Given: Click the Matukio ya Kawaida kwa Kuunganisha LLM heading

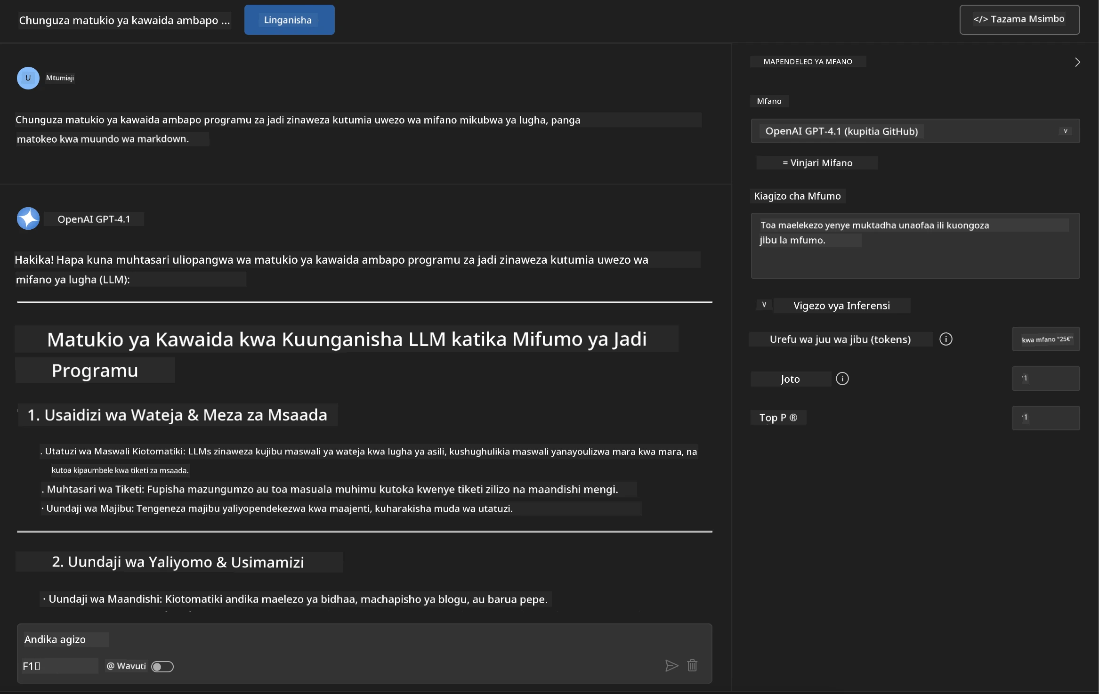Looking at the screenshot, I should 347,355.
